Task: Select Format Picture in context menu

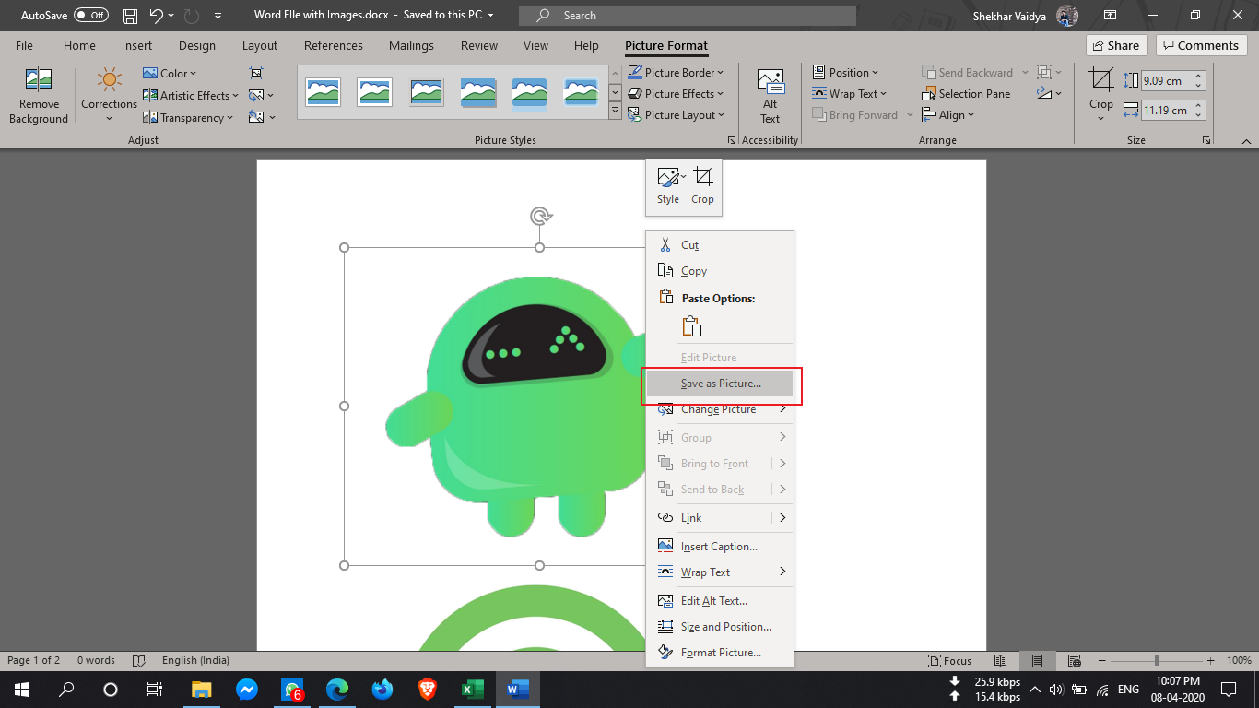Action: [720, 653]
